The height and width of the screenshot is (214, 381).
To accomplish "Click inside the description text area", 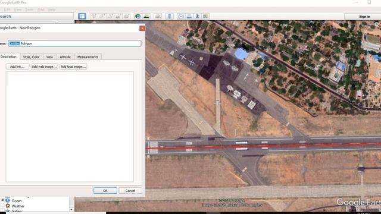I will (x=70, y=127).
